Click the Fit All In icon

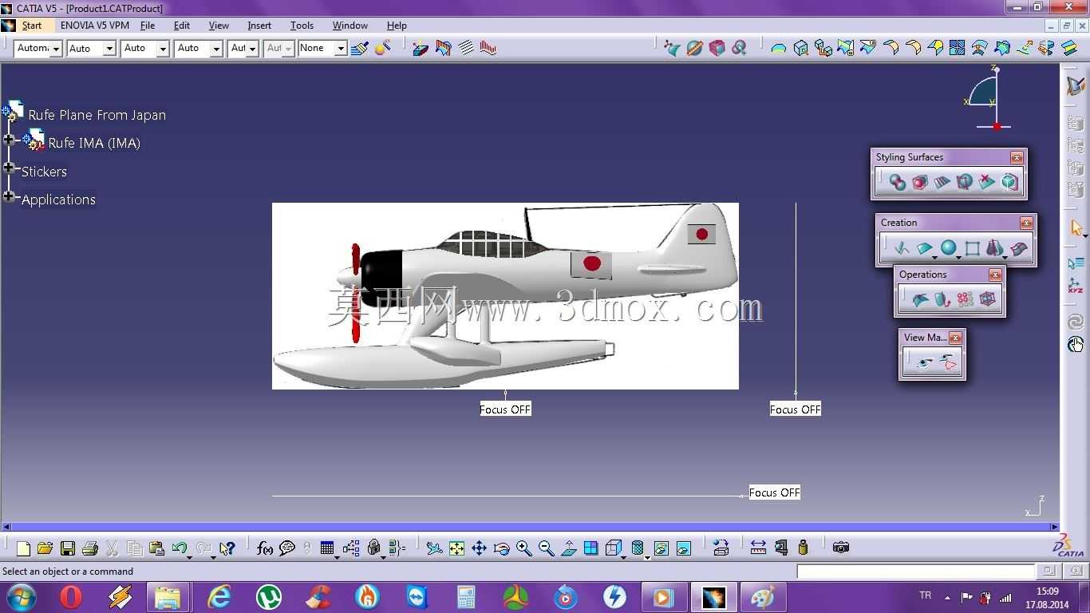click(456, 548)
